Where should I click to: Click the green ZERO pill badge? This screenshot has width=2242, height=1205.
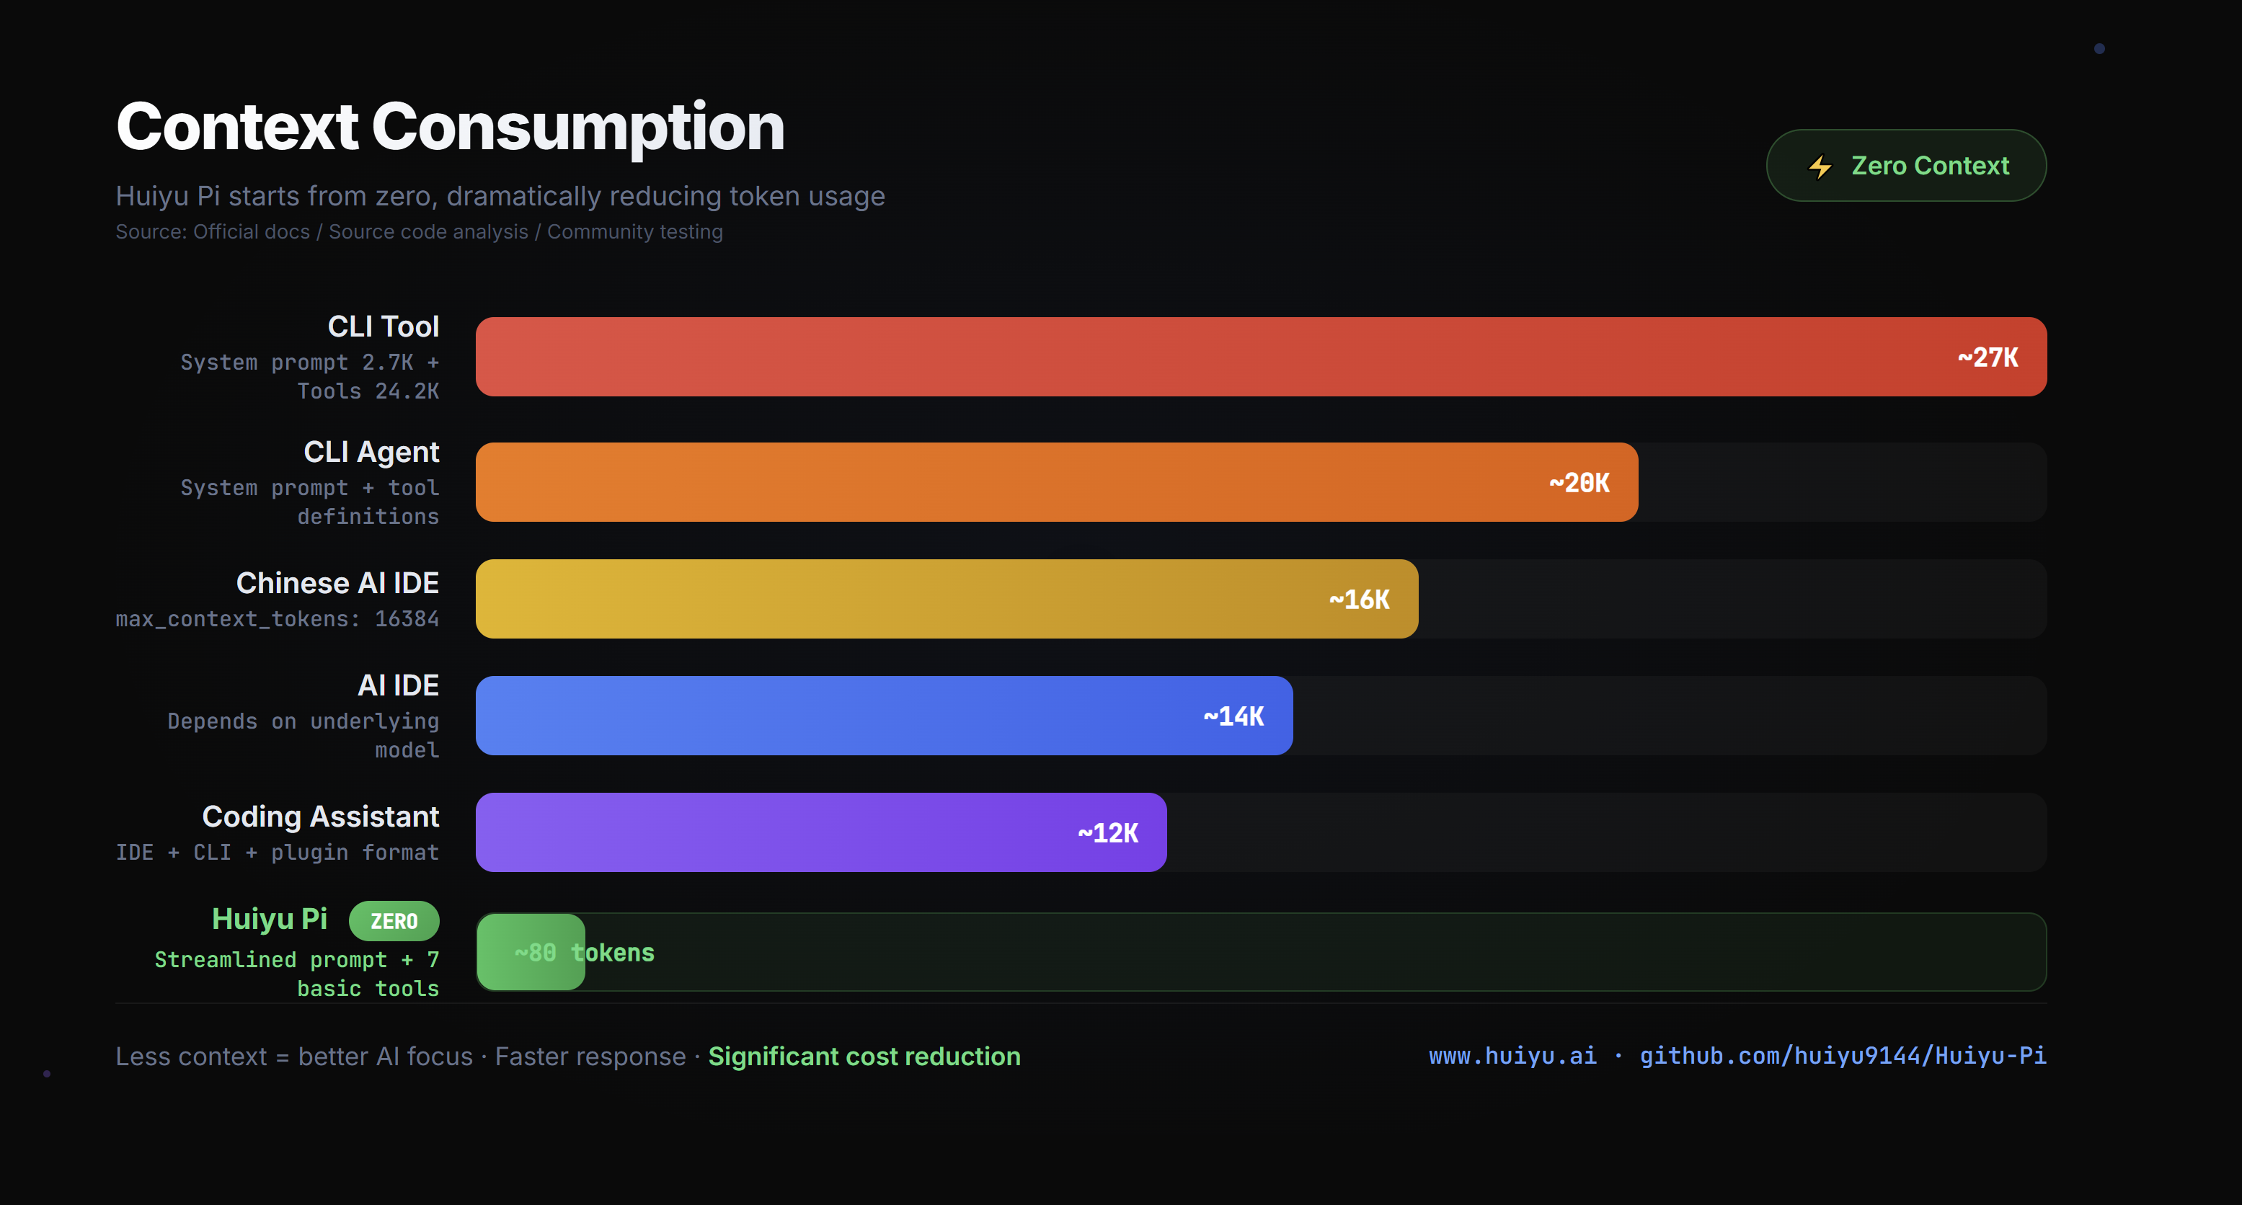[394, 920]
